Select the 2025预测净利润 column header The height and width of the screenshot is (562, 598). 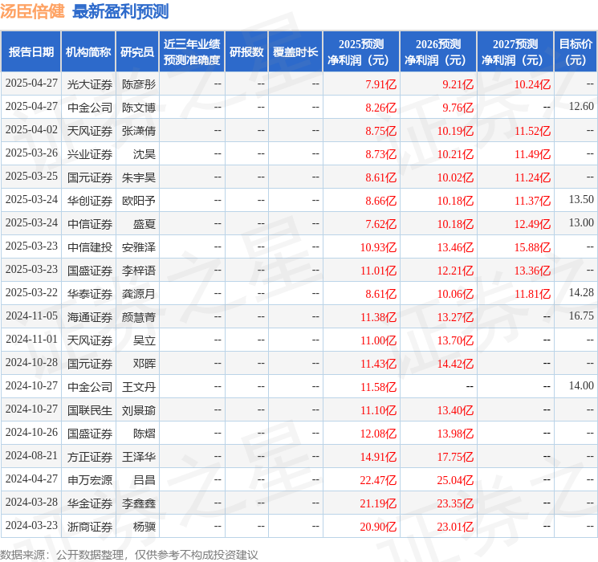click(x=361, y=52)
